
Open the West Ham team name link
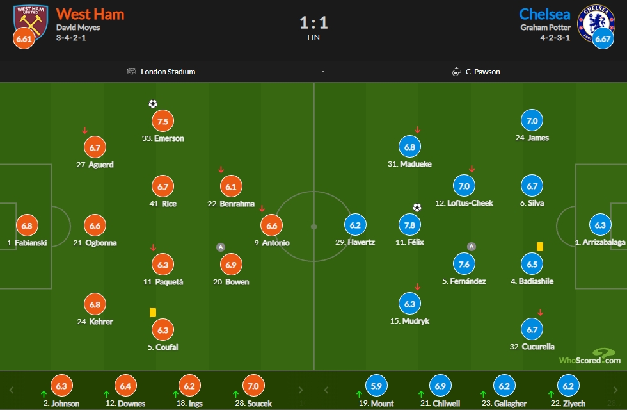[x=90, y=14]
